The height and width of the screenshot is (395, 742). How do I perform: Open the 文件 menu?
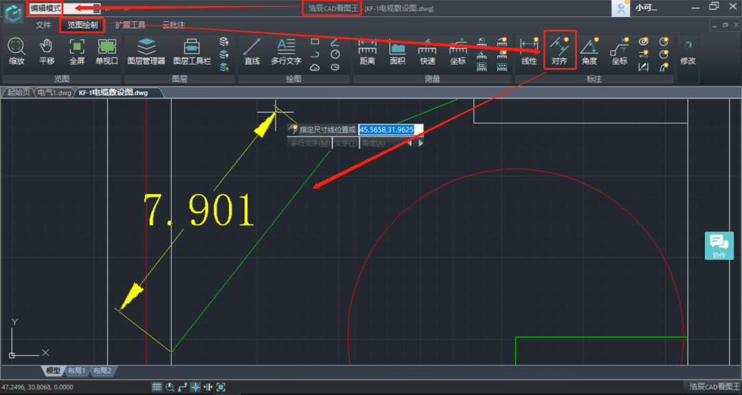(x=43, y=25)
